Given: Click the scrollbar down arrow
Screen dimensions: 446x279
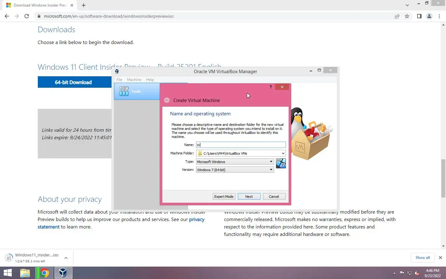Looking at the screenshot, I should [443, 246].
